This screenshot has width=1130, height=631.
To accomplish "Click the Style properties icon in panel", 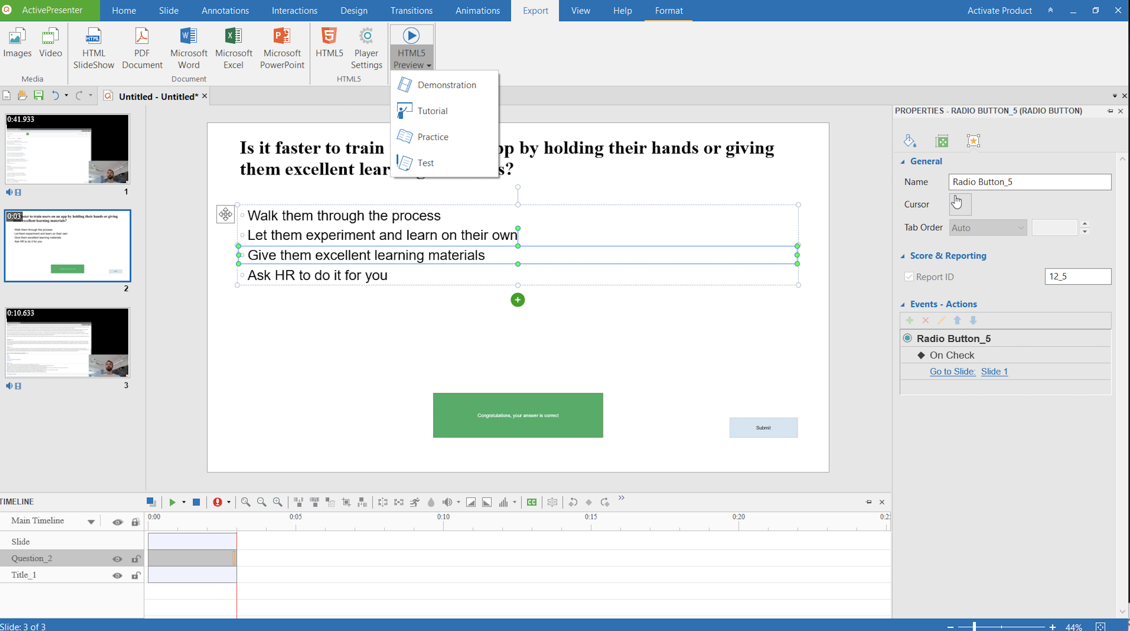I will click(910, 141).
